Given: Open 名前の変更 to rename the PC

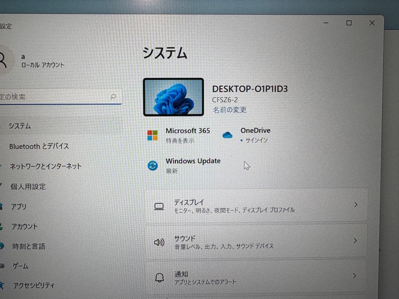Looking at the screenshot, I should click(x=230, y=110).
